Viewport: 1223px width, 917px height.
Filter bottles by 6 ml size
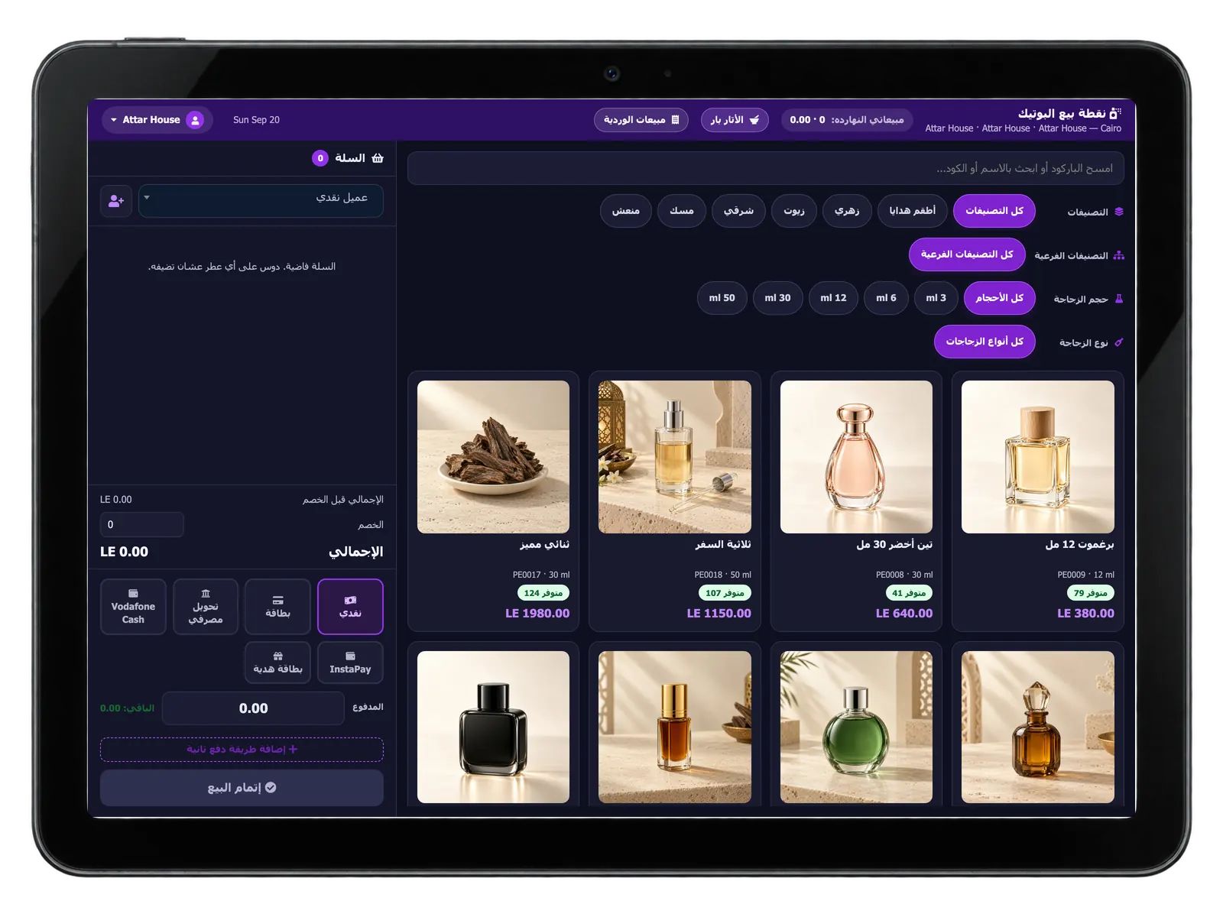click(x=886, y=298)
